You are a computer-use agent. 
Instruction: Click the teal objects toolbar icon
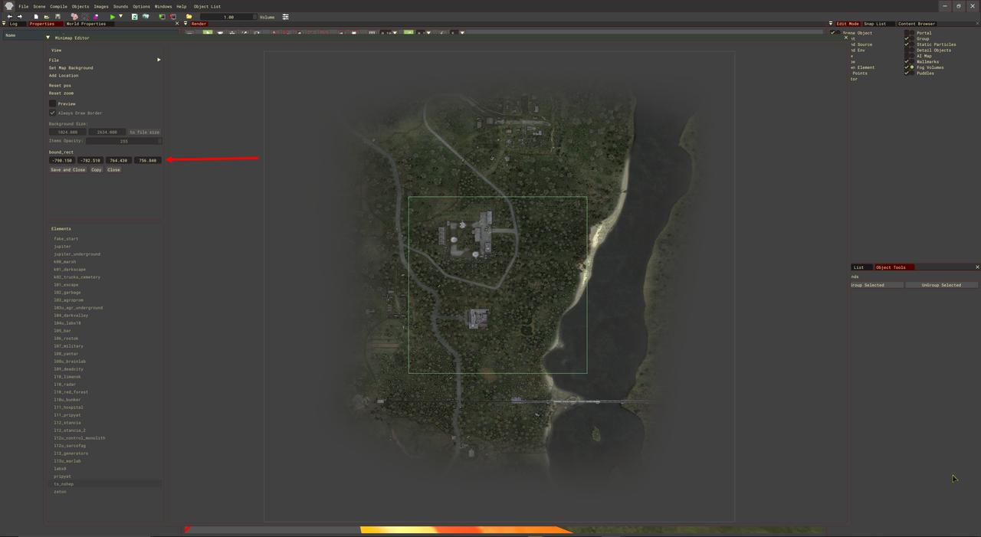pyautogui.click(x=146, y=16)
